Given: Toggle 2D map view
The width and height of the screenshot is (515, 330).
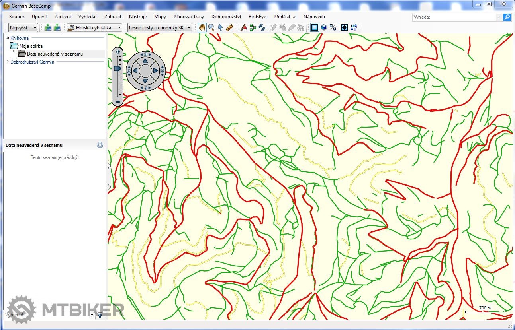Looking at the screenshot, I should coord(315,28).
